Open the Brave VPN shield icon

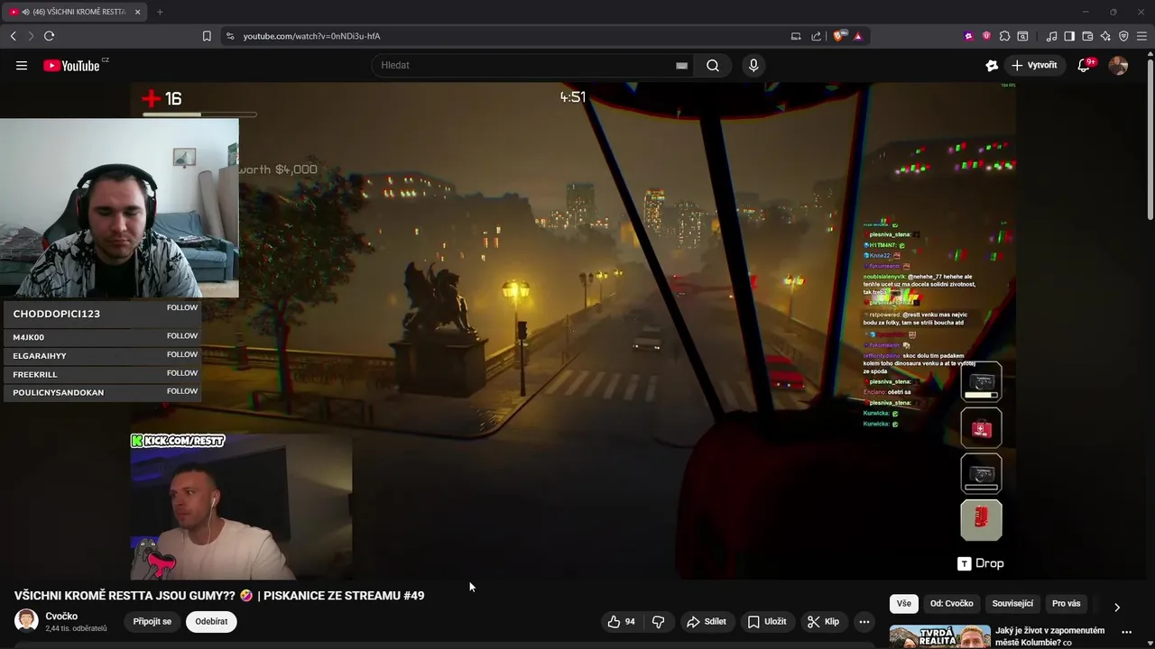[1123, 36]
